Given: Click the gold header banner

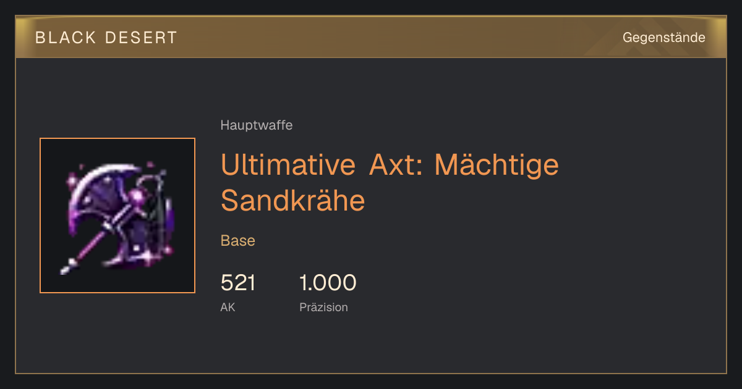Looking at the screenshot, I should click(371, 37).
